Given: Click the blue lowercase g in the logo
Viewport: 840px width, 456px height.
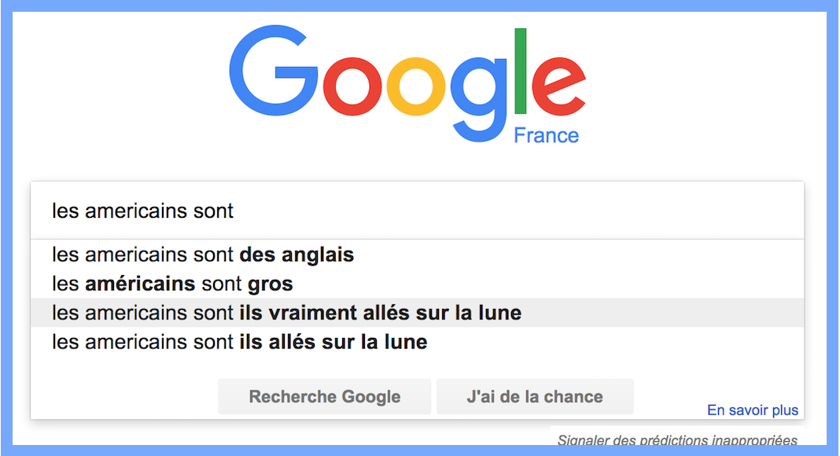Looking at the screenshot, I should [x=478, y=99].
